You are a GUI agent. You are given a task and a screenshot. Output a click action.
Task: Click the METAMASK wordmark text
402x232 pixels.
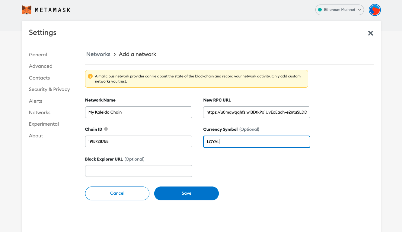click(53, 10)
